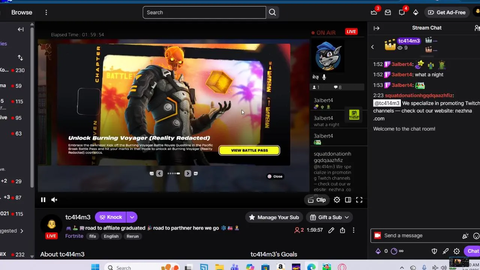The width and height of the screenshot is (480, 270).
Task: Open moderator sword tools icon
Action: tap(445, 251)
